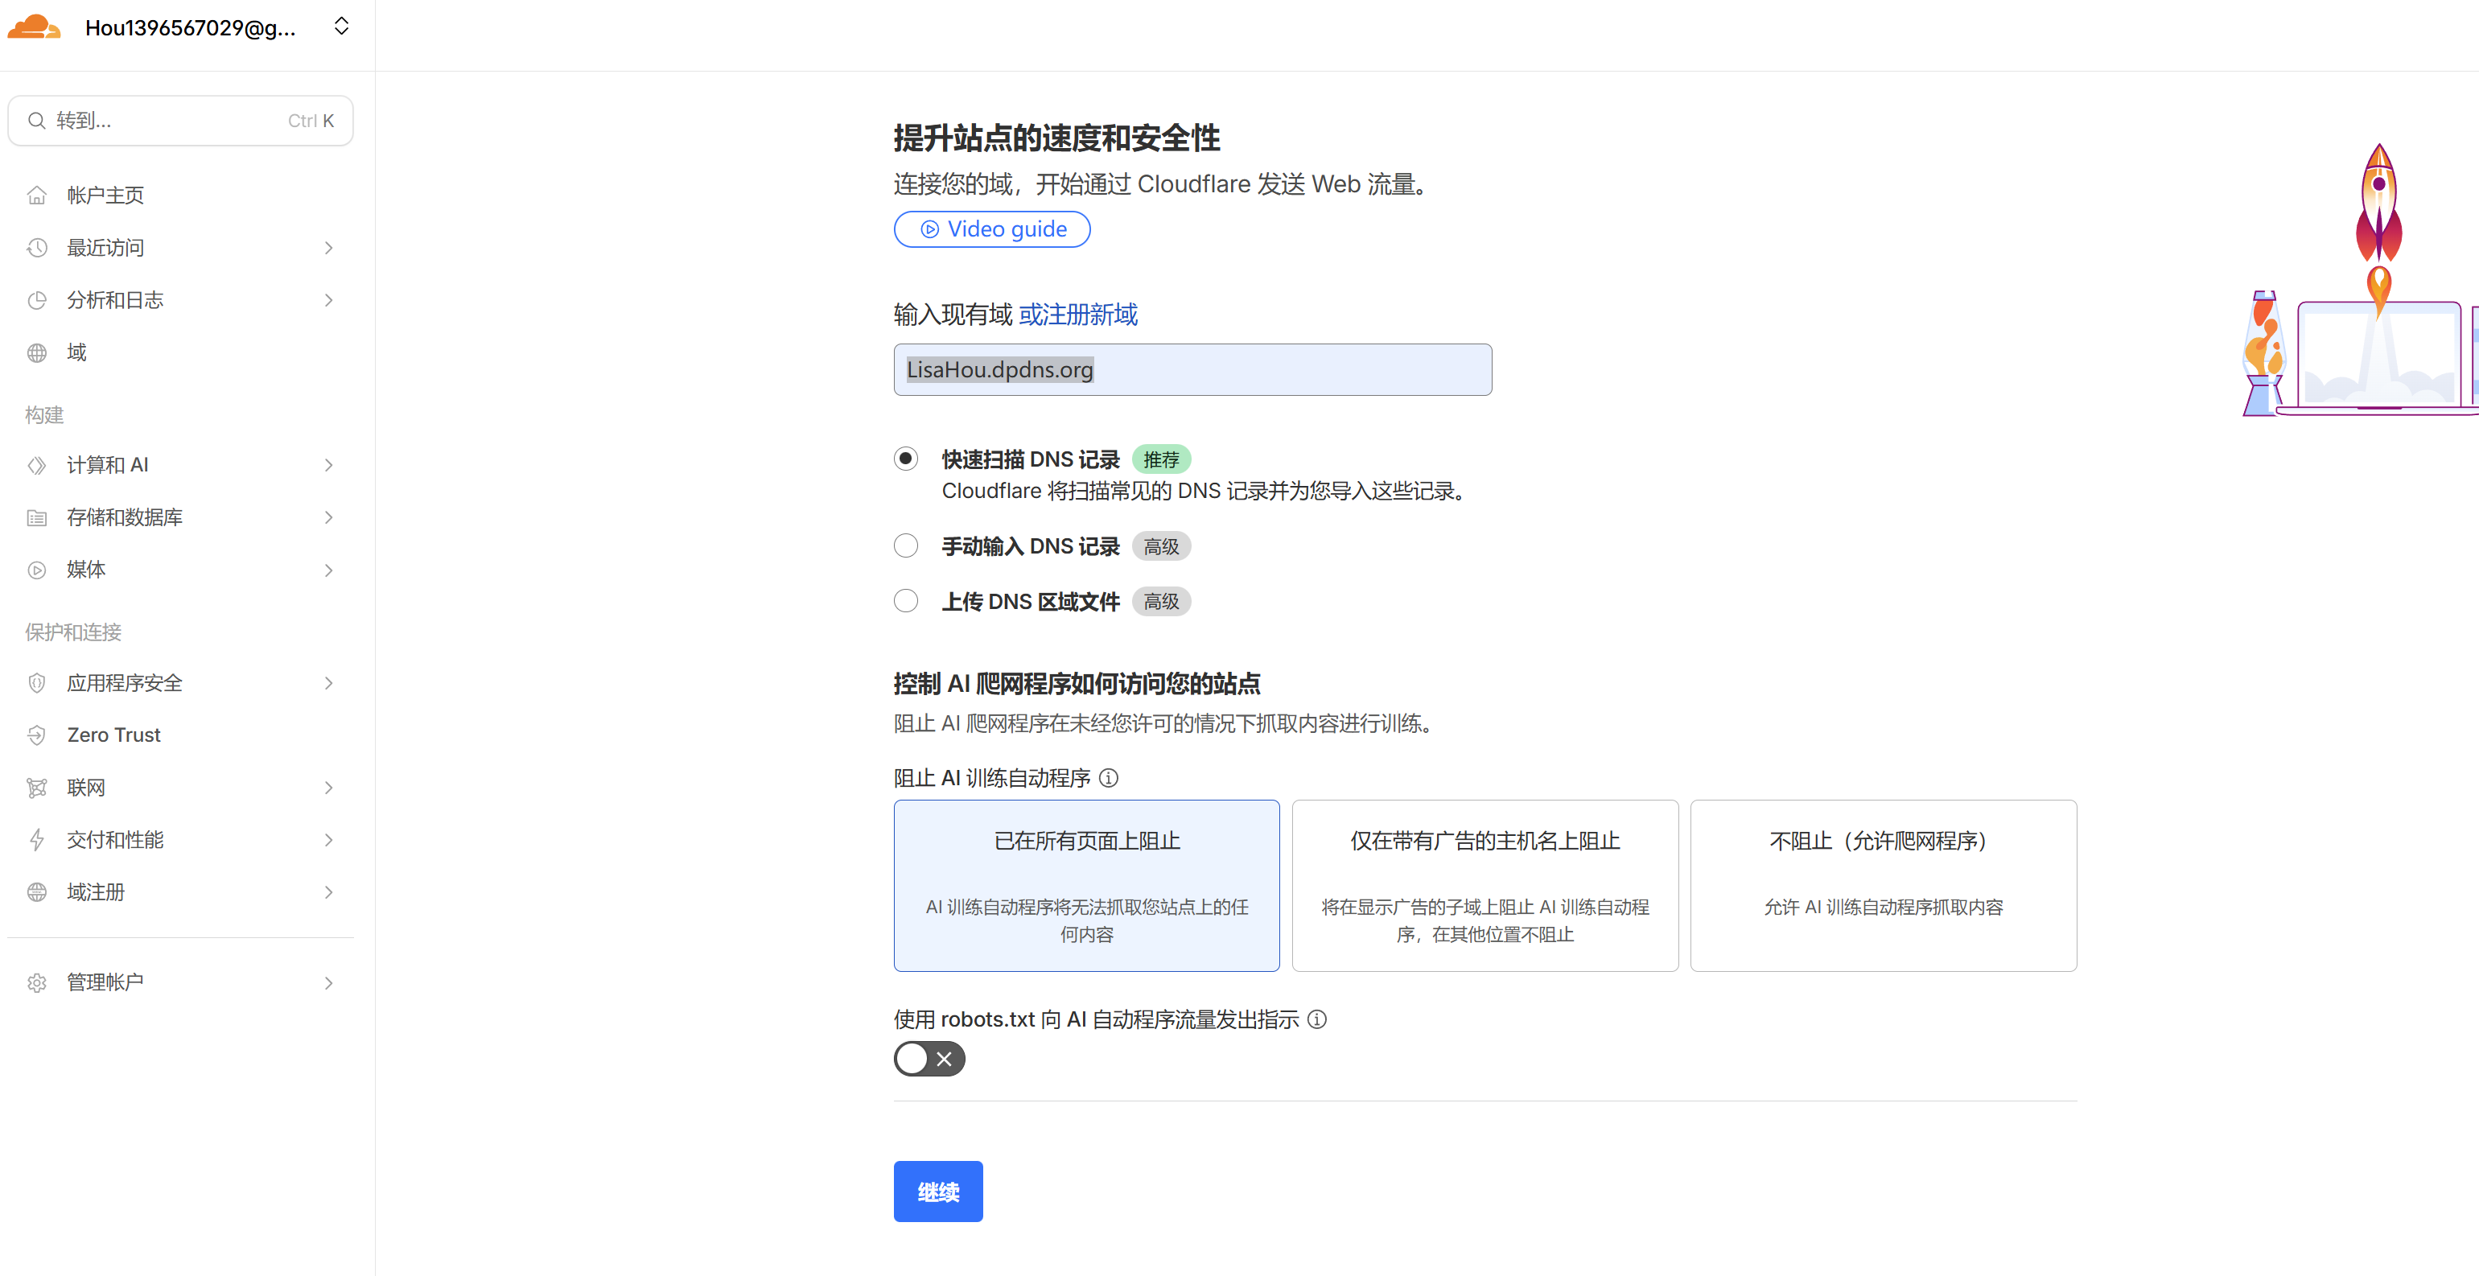Image resolution: width=2479 pixels, height=1276 pixels.
Task: Open the account switcher dropdown
Action: pyautogui.click(x=340, y=27)
